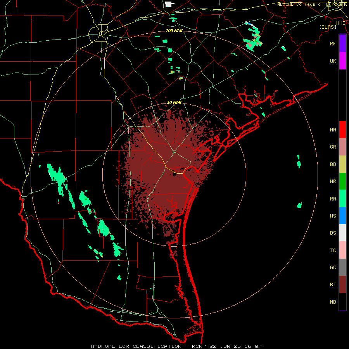Click the ND black legend swatch

pos(342,302)
